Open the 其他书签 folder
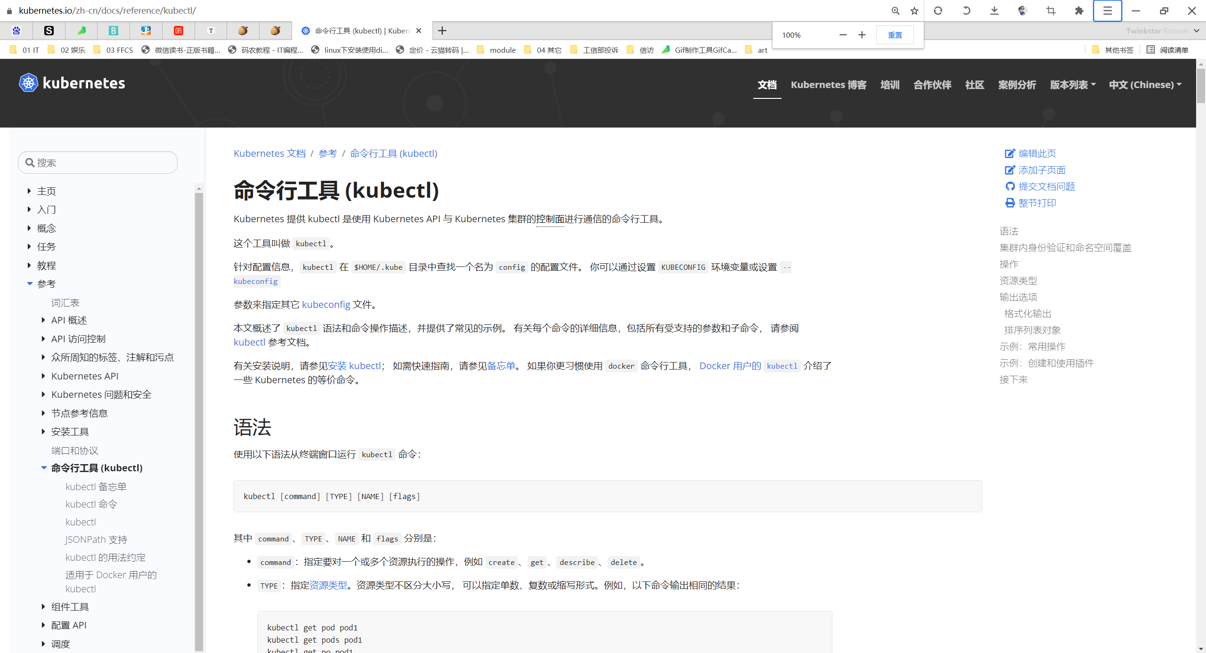The width and height of the screenshot is (1206, 653). point(1113,50)
